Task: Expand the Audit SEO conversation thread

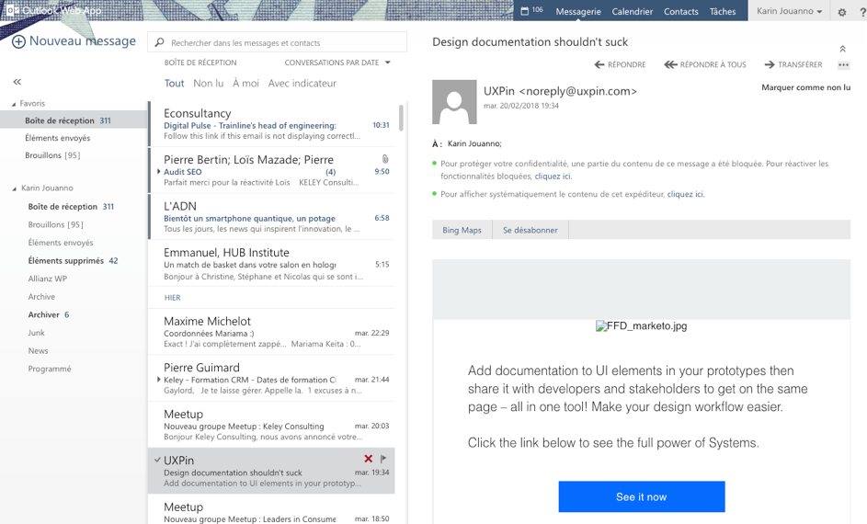Action: click(159, 171)
